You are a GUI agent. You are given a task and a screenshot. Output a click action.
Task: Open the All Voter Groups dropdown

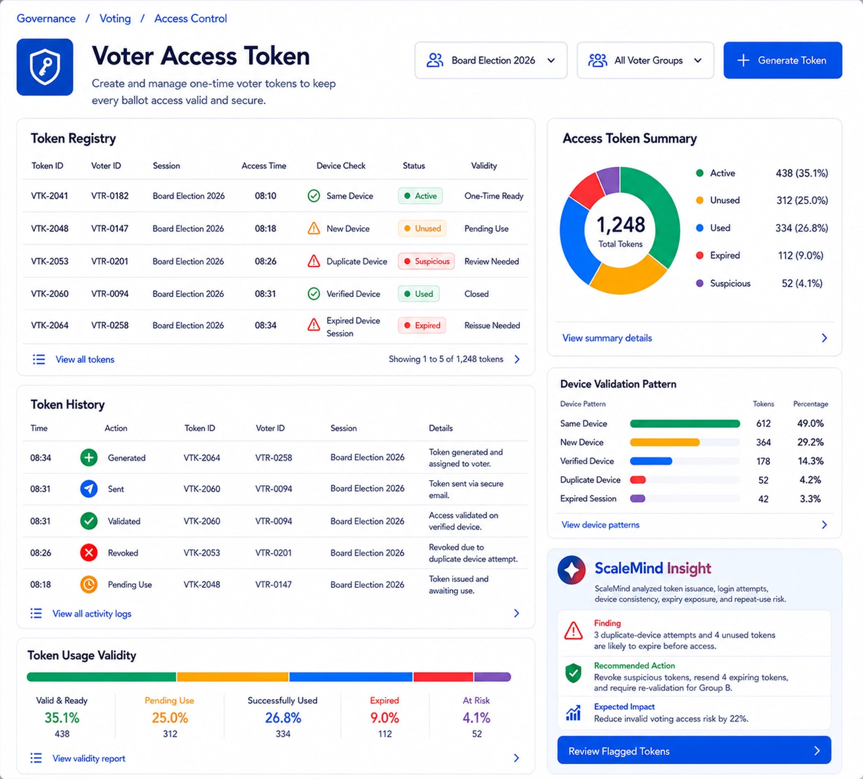click(x=645, y=60)
